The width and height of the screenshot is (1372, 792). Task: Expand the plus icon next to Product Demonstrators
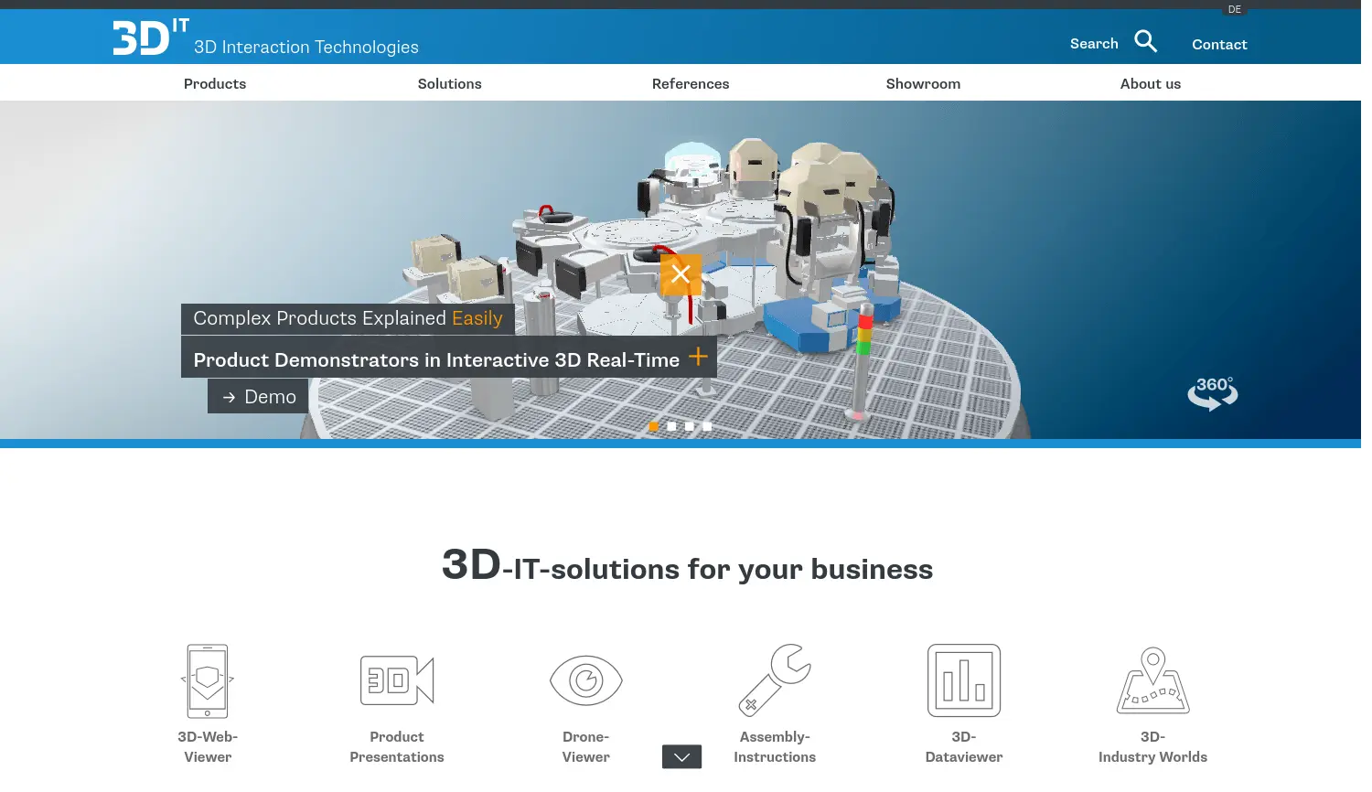click(x=697, y=357)
